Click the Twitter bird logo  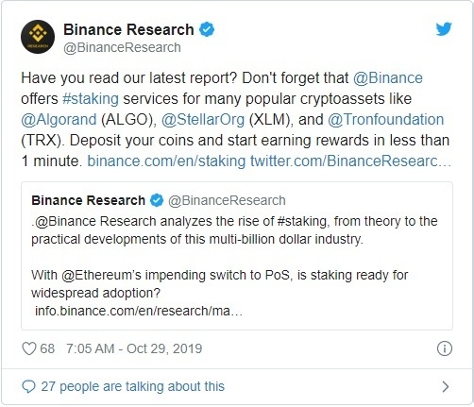point(444,29)
